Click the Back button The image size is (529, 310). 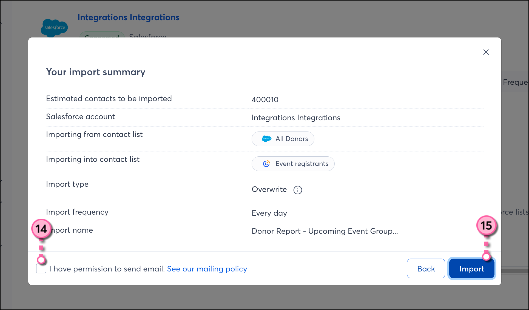426,269
